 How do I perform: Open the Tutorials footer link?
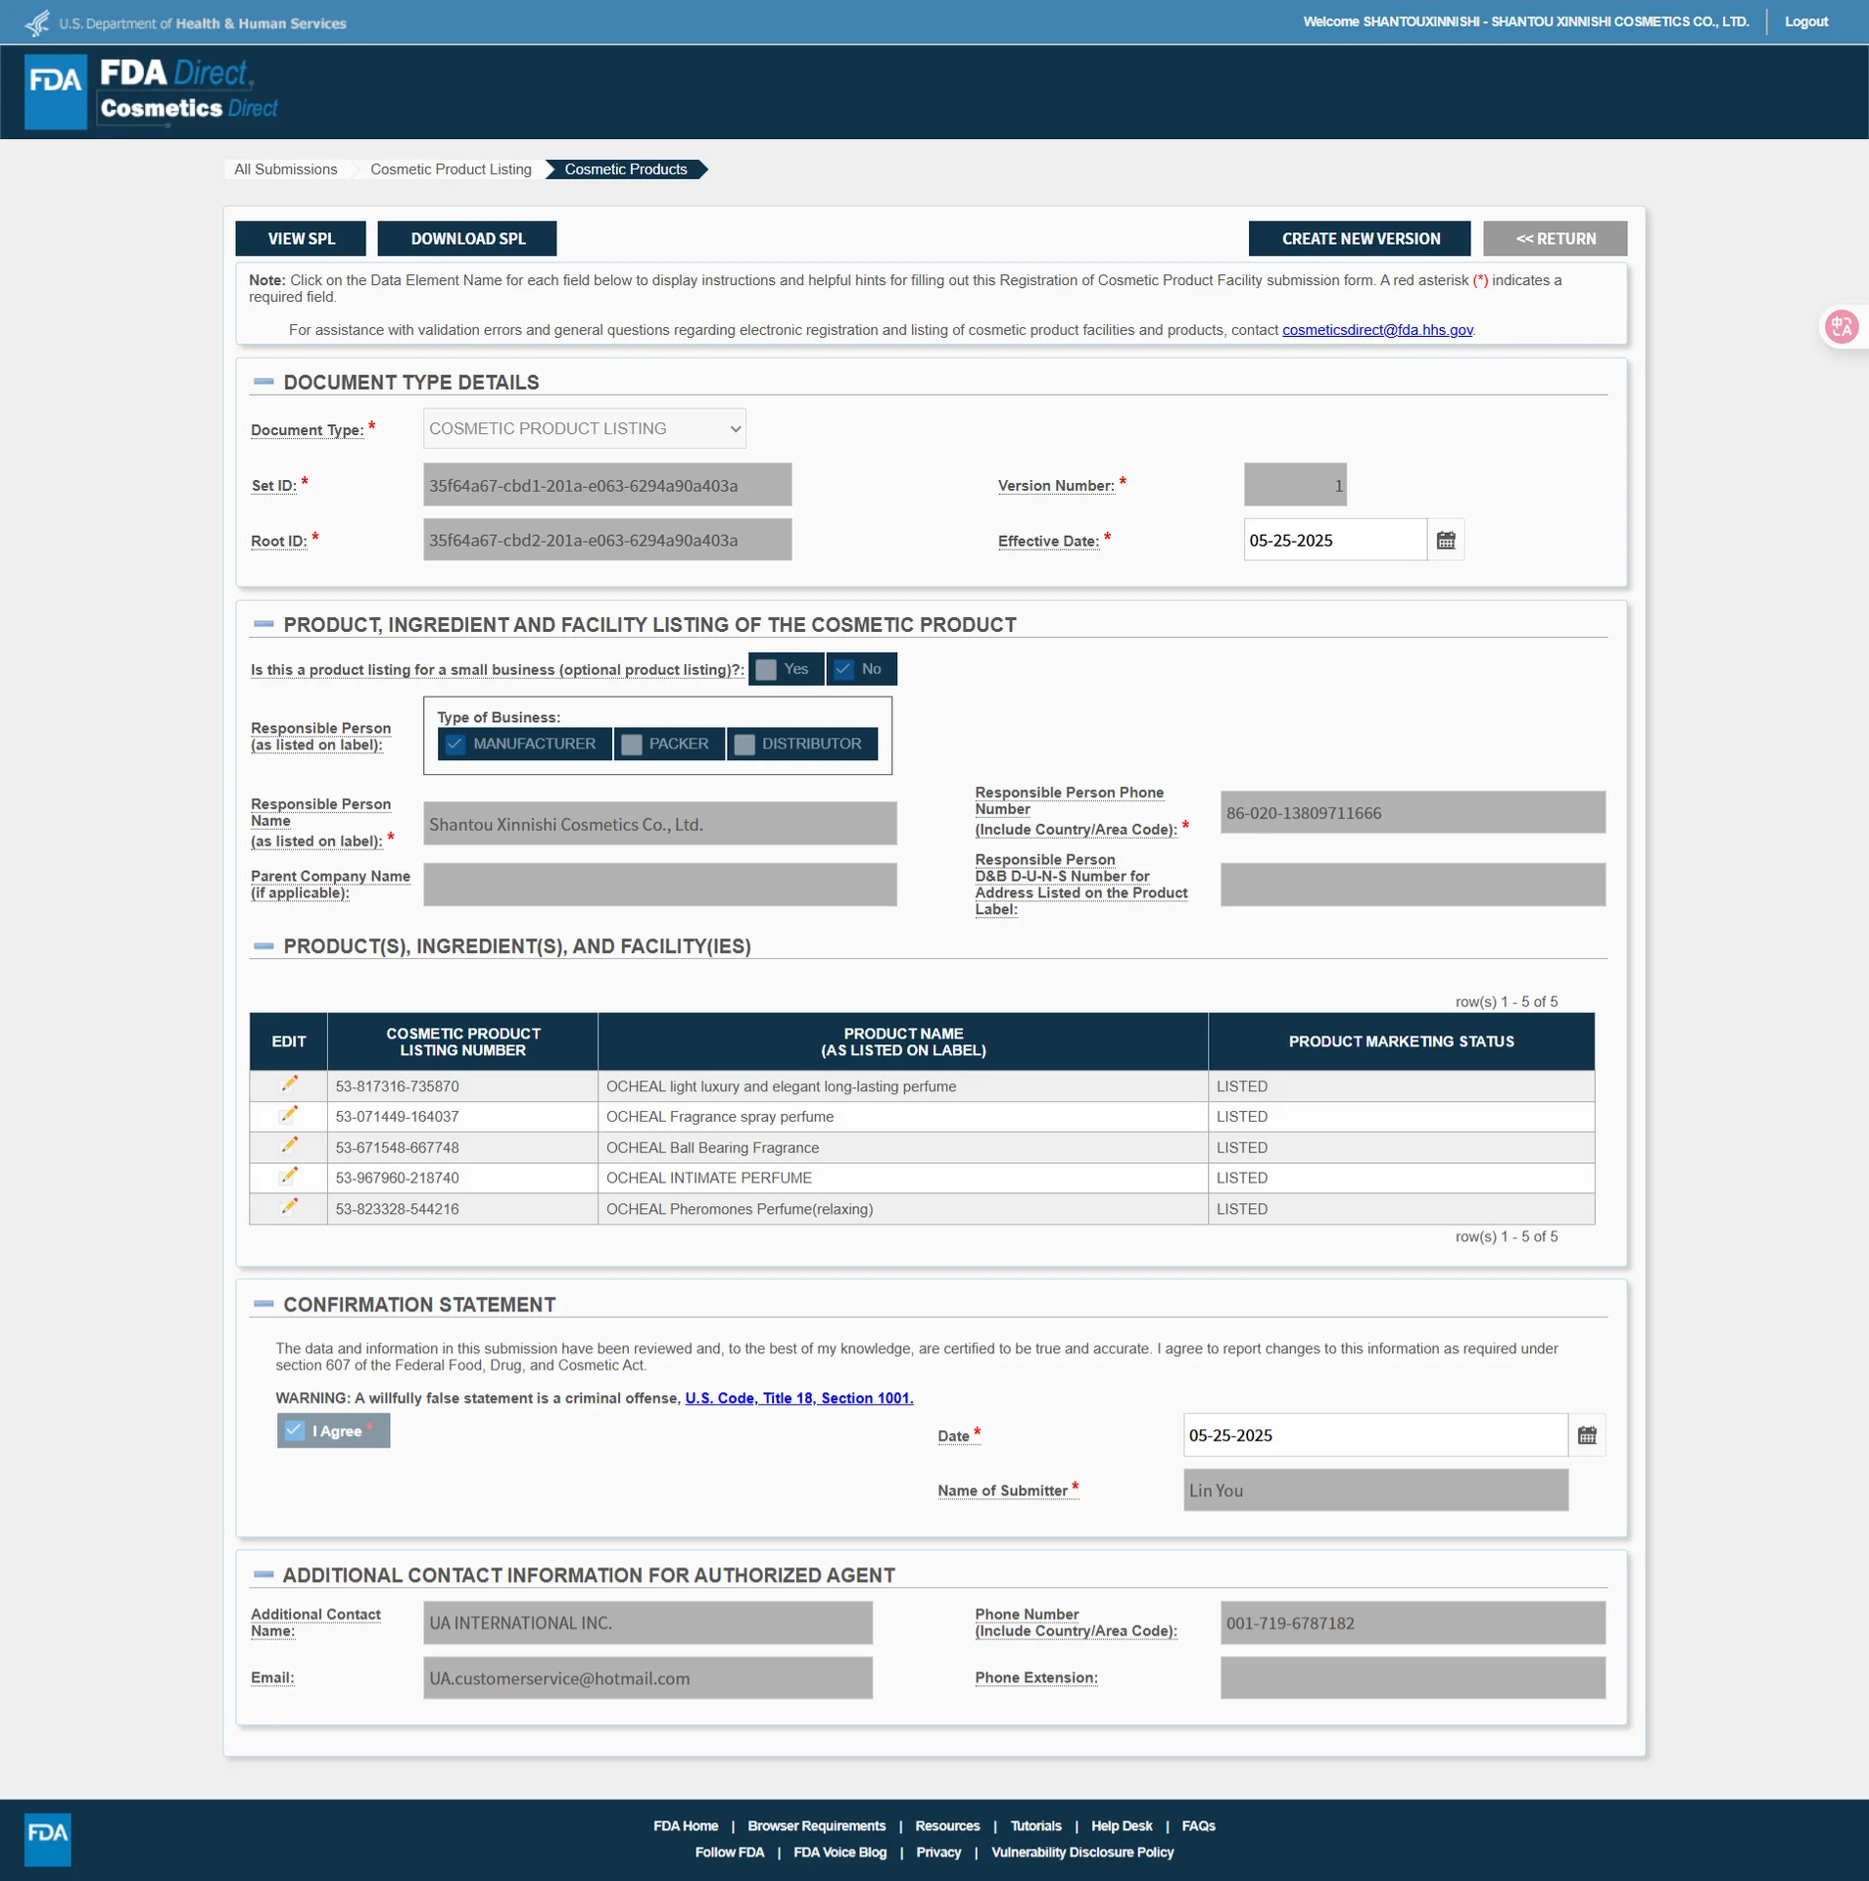[x=1035, y=1826]
